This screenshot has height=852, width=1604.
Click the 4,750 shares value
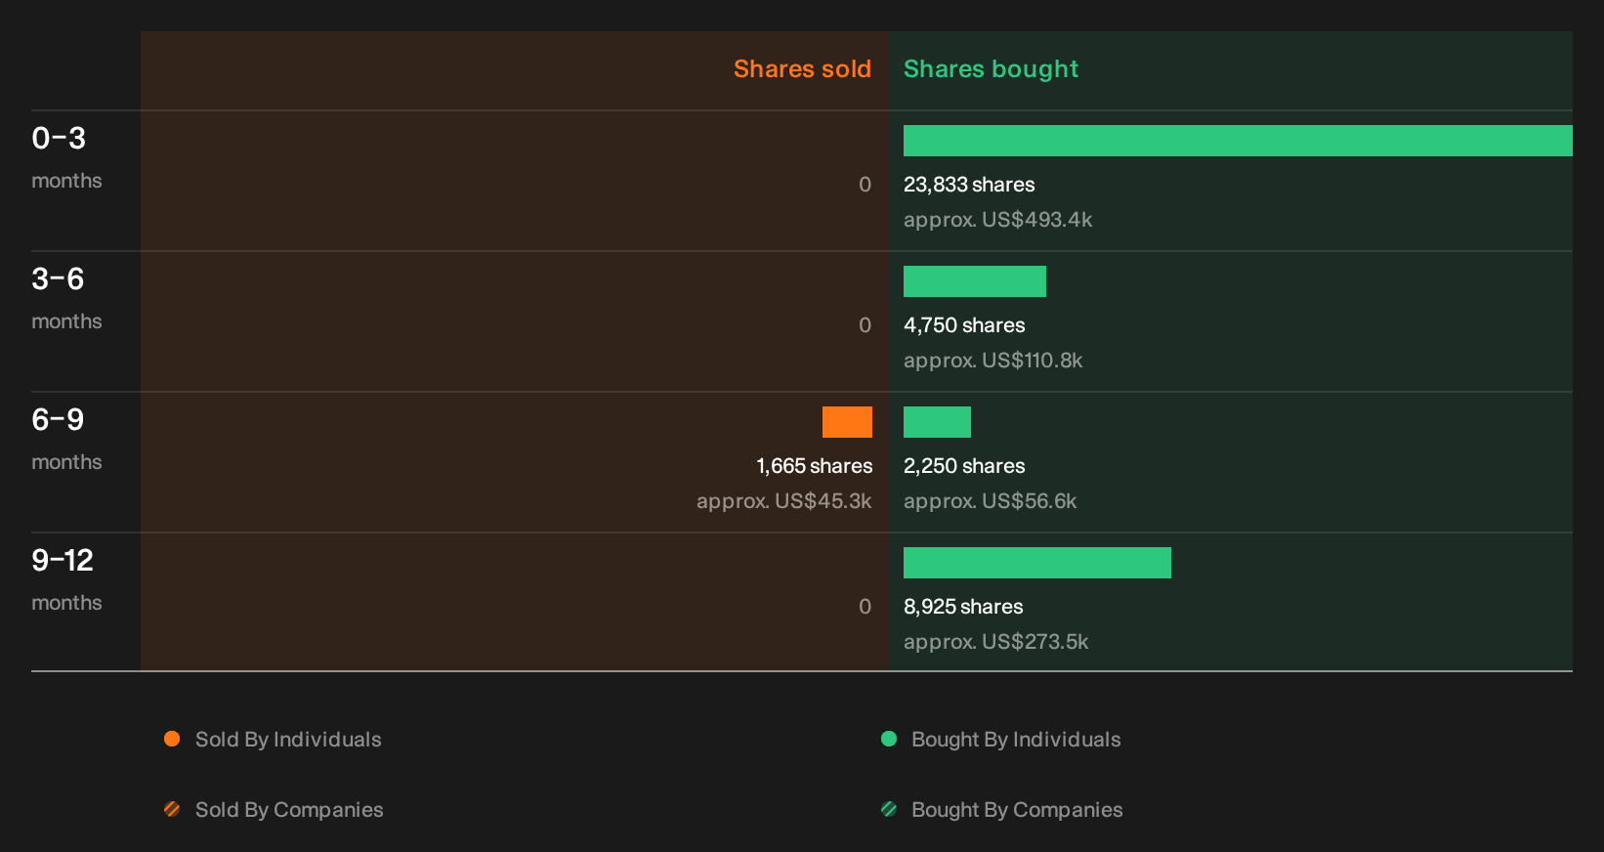(x=964, y=325)
